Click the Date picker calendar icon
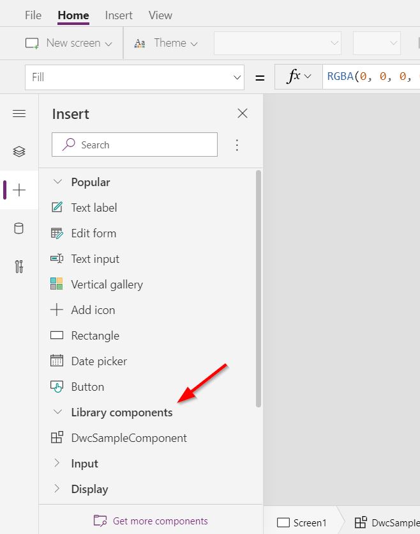This screenshot has height=534, width=420. (57, 361)
